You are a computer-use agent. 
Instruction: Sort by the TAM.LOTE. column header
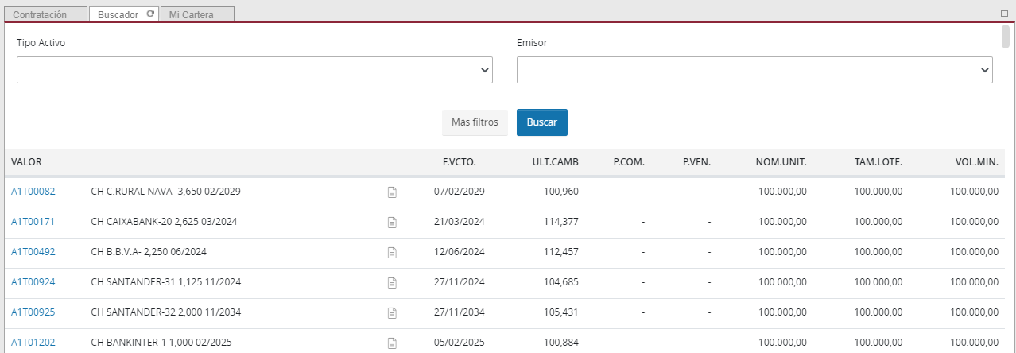[x=878, y=162]
